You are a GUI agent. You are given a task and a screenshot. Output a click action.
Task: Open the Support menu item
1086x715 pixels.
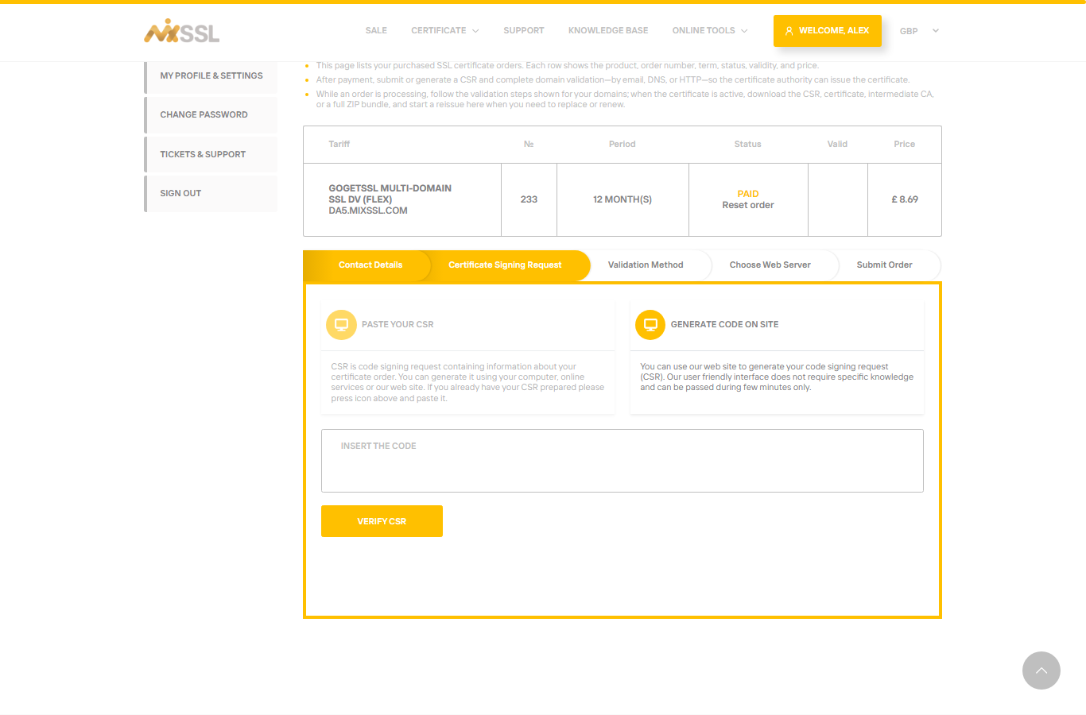click(524, 30)
